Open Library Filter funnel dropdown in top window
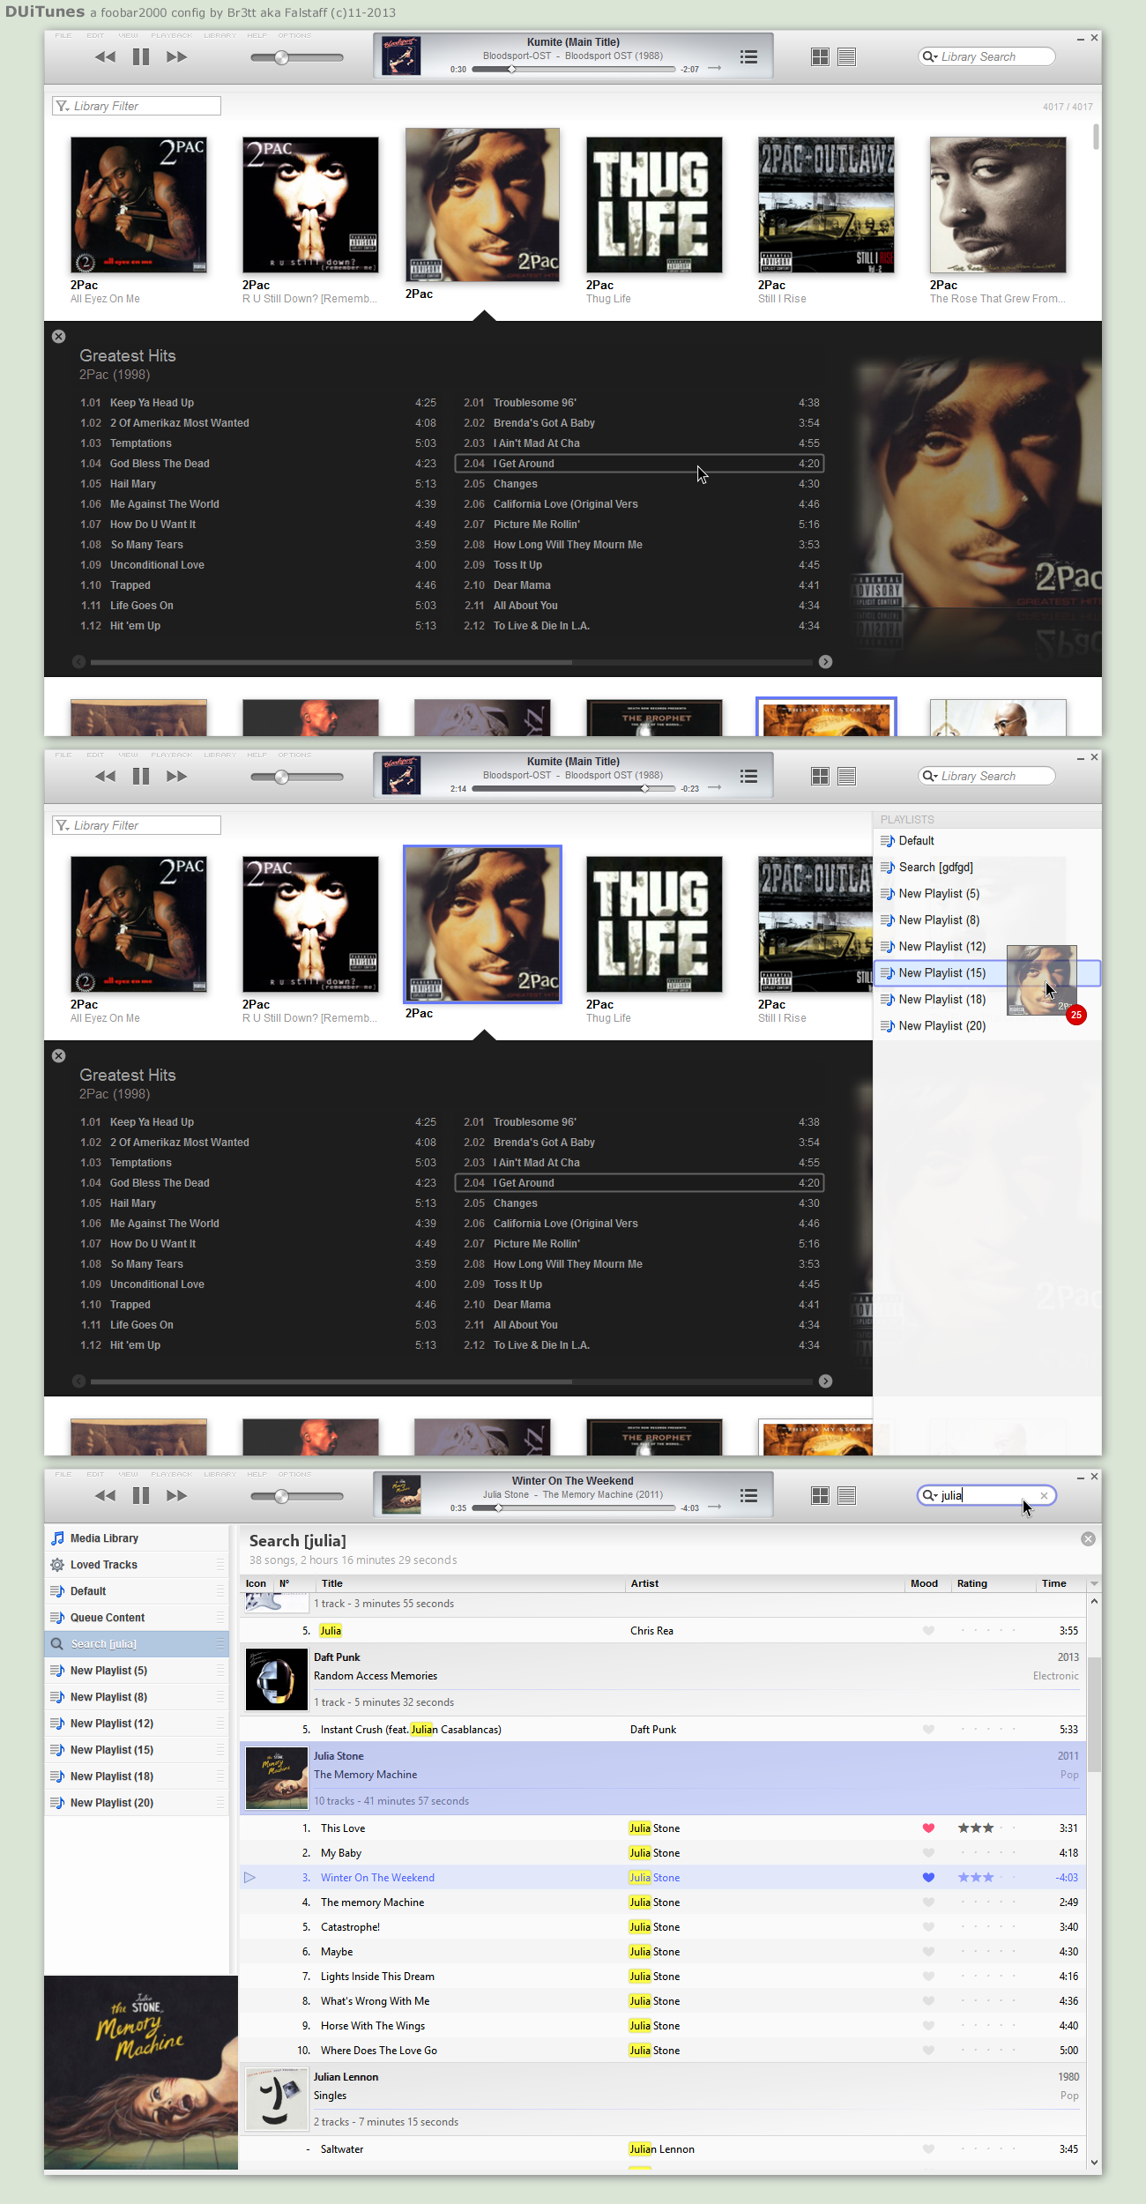This screenshot has height=2204, width=1146. (63, 107)
